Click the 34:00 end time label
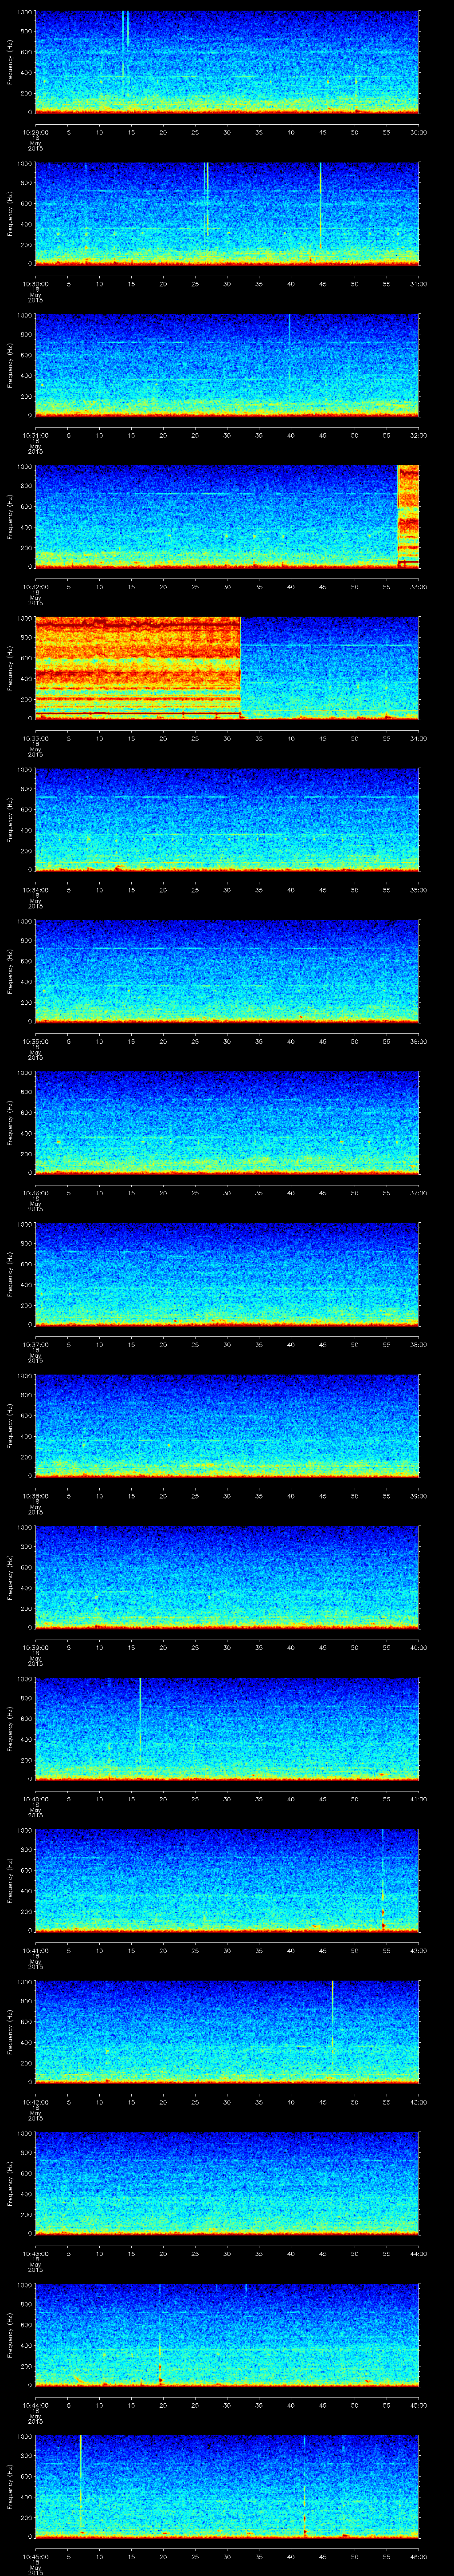 (418, 738)
